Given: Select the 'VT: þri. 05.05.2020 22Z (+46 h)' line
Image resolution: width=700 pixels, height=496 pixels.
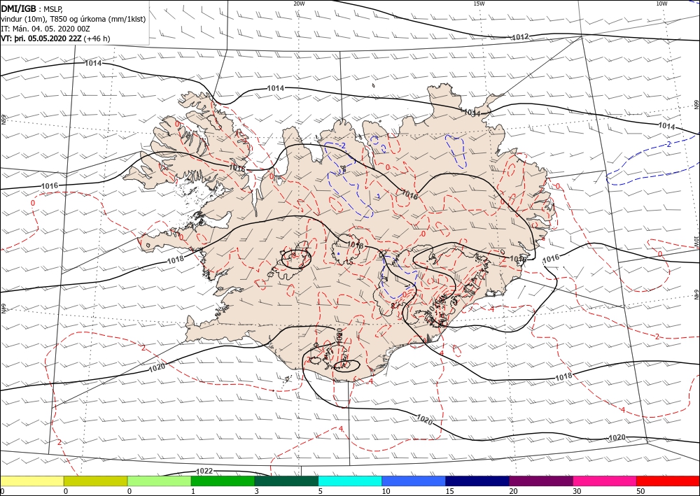Looking at the screenshot, I should click(x=56, y=38).
